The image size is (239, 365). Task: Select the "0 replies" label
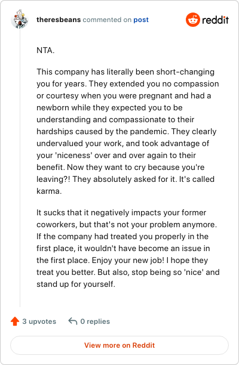tap(95, 321)
